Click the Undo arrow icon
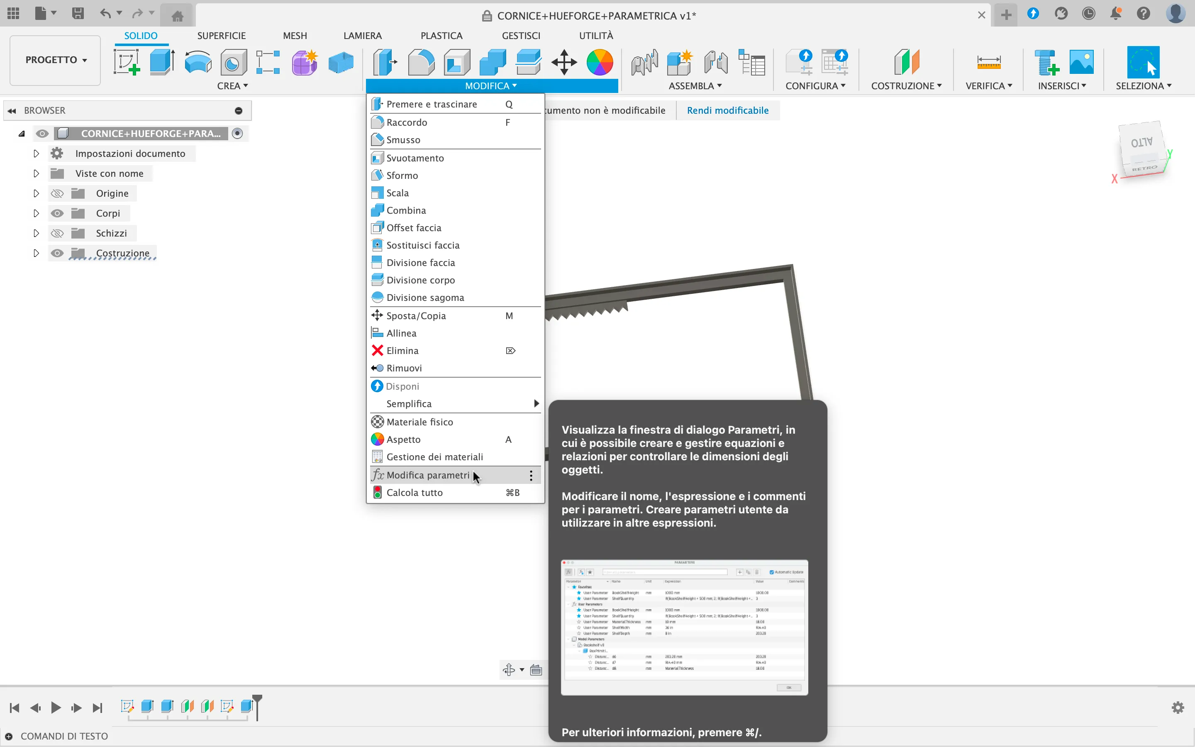 click(x=105, y=14)
